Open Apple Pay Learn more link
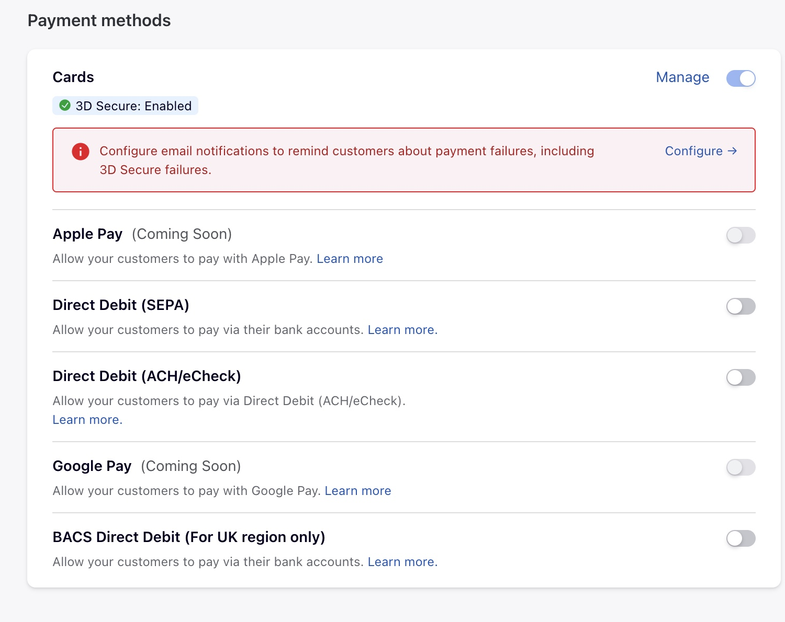The image size is (785, 622). (350, 259)
